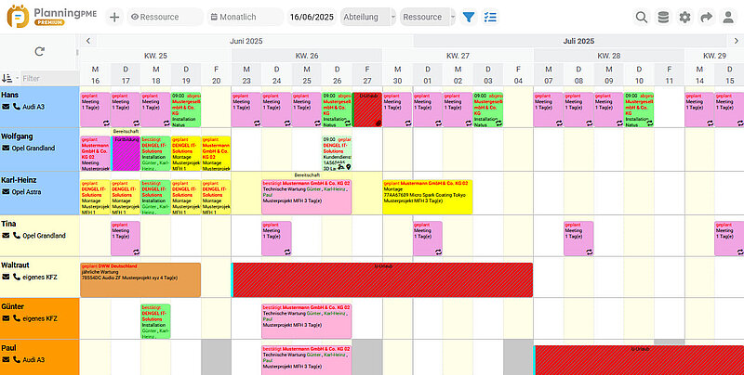Open the search magnifier icon
This screenshot has width=744, height=375.
pyautogui.click(x=641, y=17)
